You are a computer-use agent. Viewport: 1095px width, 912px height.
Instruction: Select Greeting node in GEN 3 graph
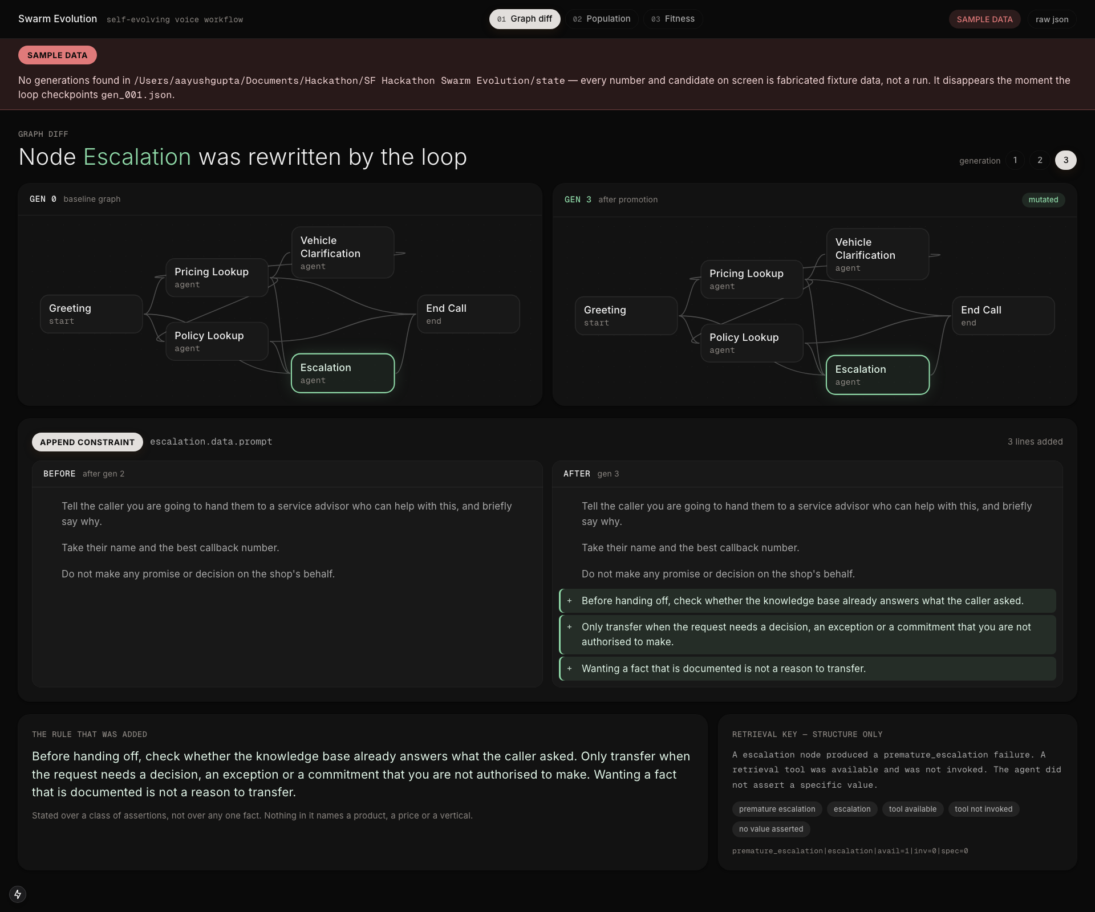[x=626, y=316]
